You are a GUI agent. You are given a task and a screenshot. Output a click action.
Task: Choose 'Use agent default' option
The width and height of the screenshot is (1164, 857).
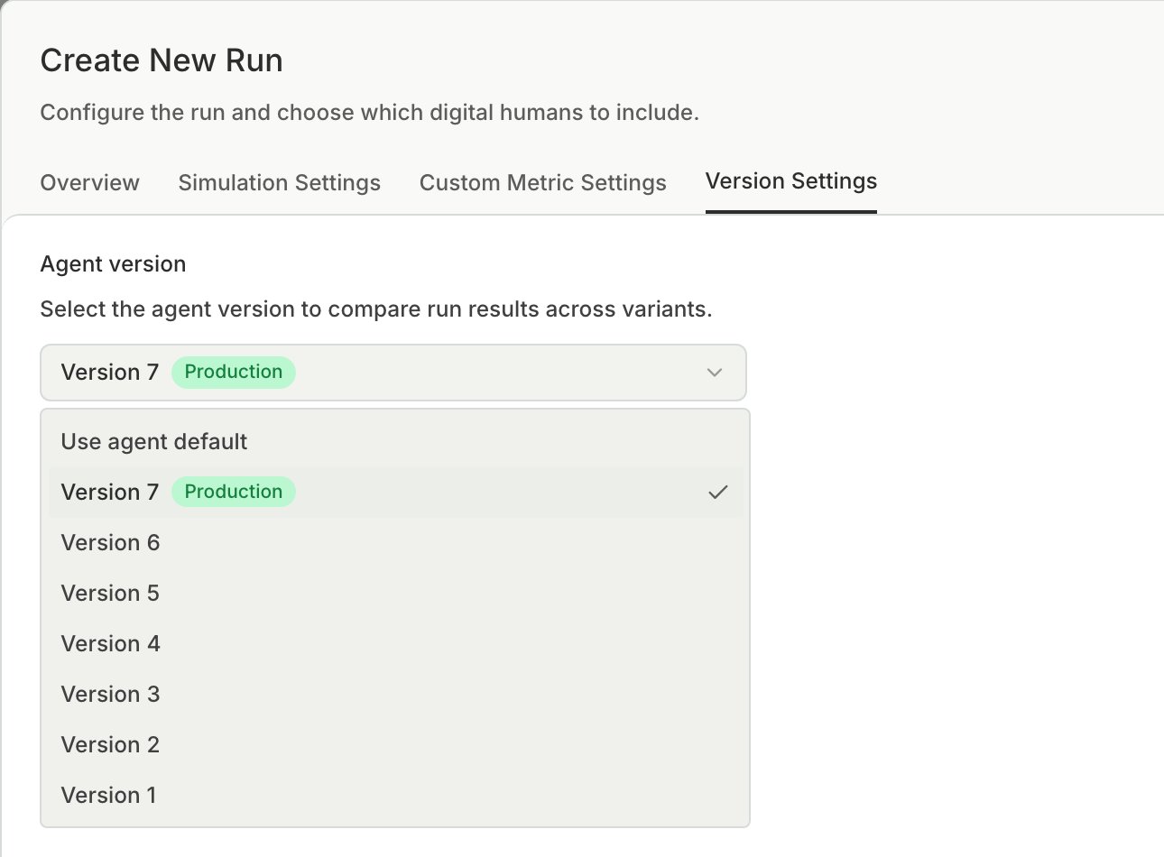pos(395,441)
